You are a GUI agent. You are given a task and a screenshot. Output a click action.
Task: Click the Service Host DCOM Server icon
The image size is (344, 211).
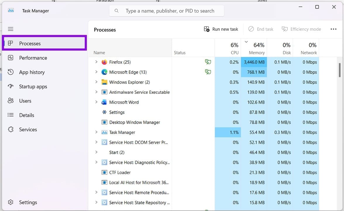(x=104, y=142)
